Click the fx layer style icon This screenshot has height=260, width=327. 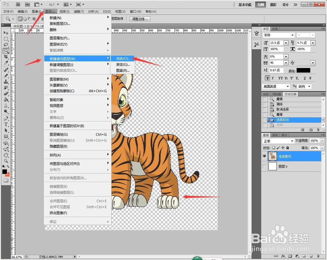(283, 256)
